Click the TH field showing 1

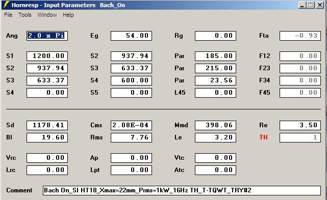coord(300,137)
